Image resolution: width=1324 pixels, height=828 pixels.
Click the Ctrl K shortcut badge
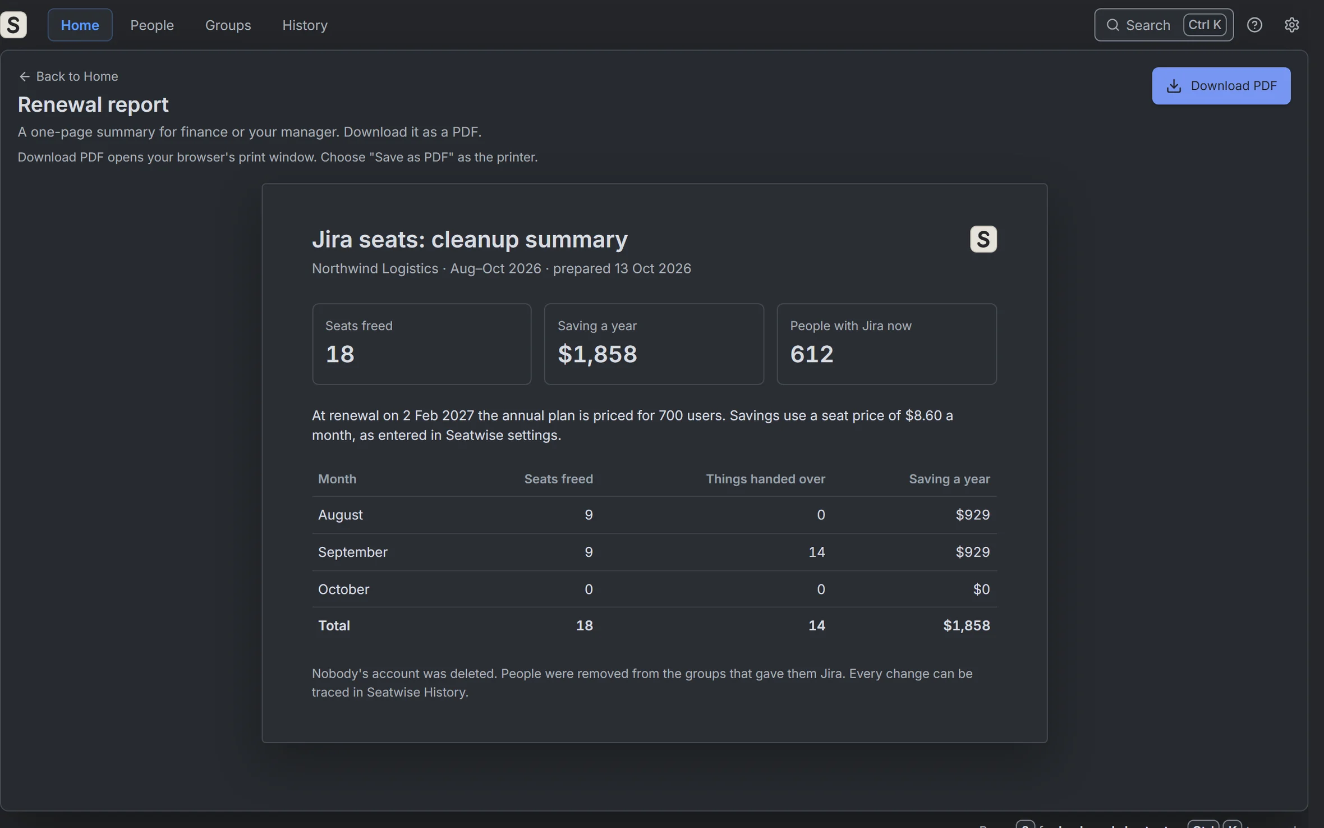1205,25
